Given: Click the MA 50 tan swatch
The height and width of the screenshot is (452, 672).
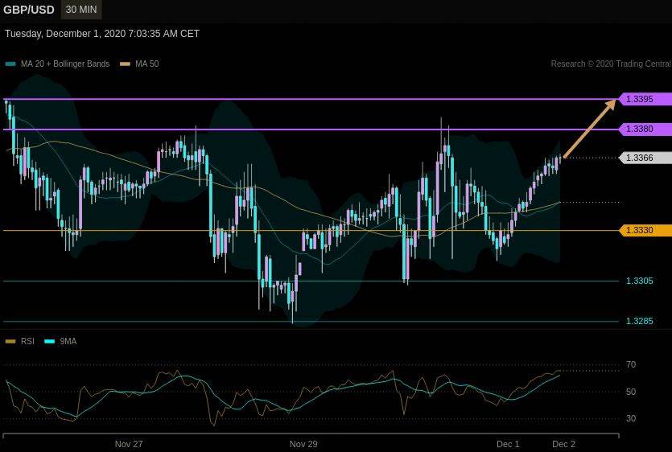Looking at the screenshot, I should (x=125, y=64).
